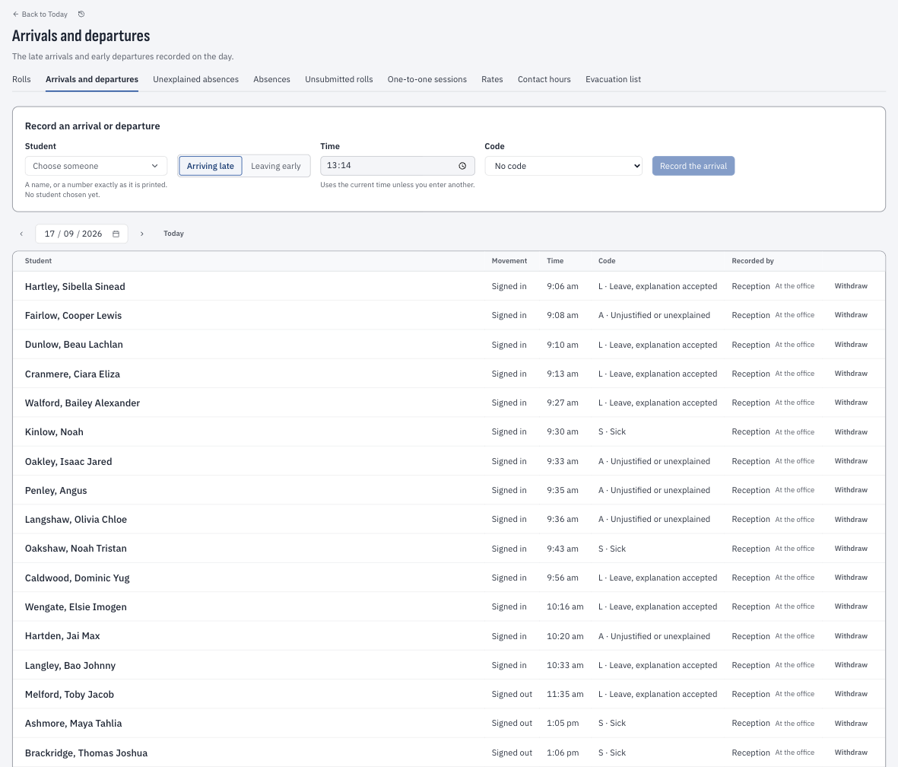The width and height of the screenshot is (898, 767).
Task: Click the student name Caldwood, Dominic Yug
Action: pyautogui.click(x=78, y=578)
